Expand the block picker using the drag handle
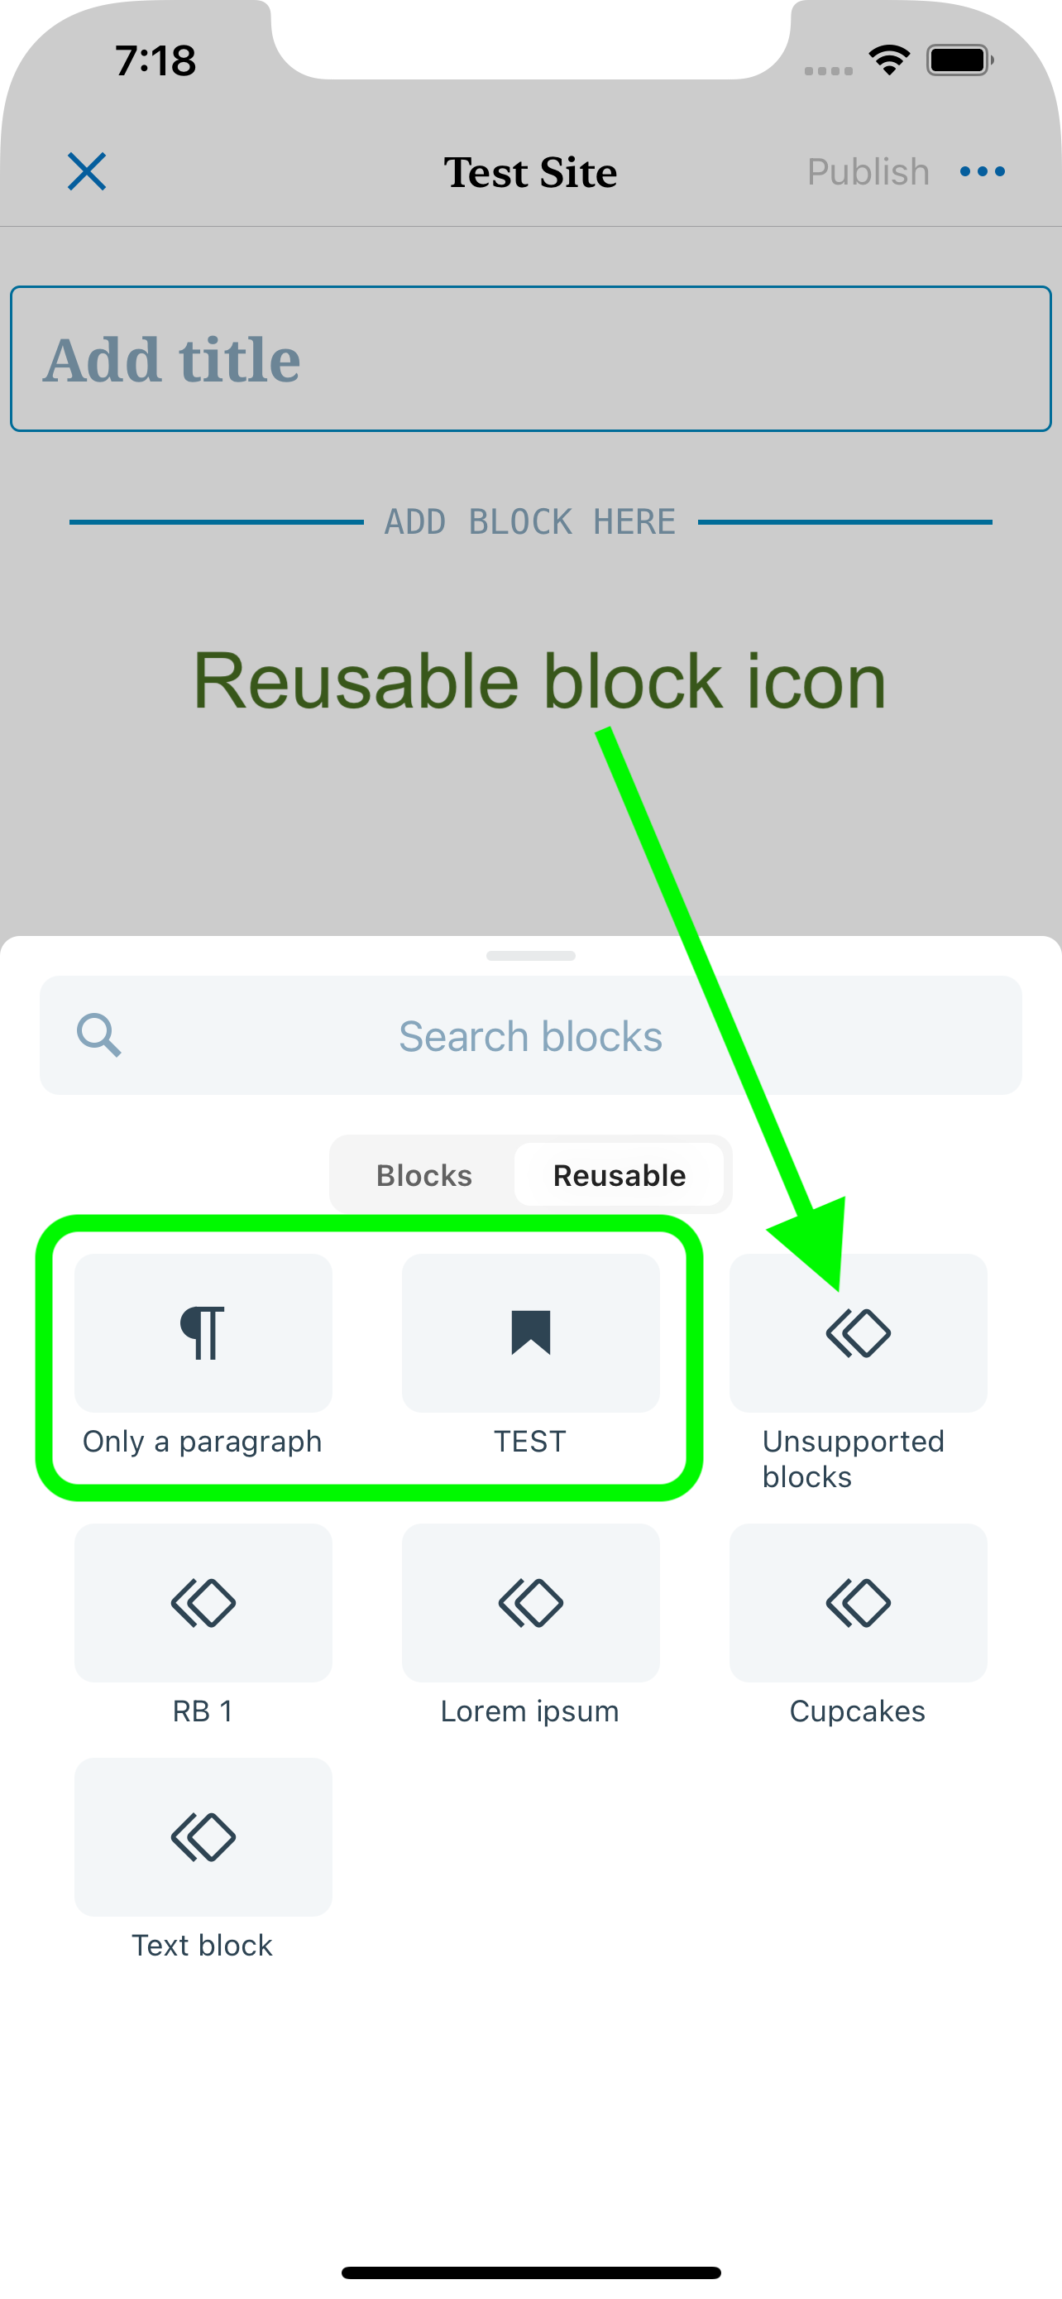 [x=530, y=955]
